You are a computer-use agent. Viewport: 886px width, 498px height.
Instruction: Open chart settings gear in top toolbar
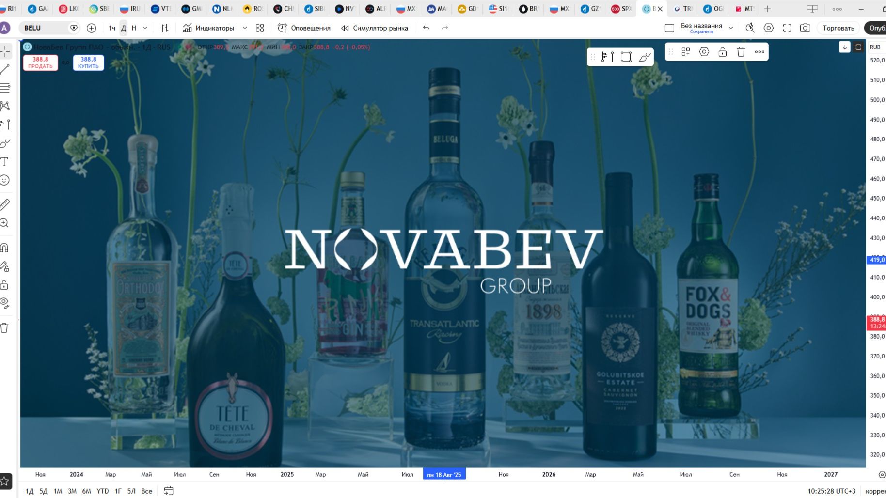[768, 28]
